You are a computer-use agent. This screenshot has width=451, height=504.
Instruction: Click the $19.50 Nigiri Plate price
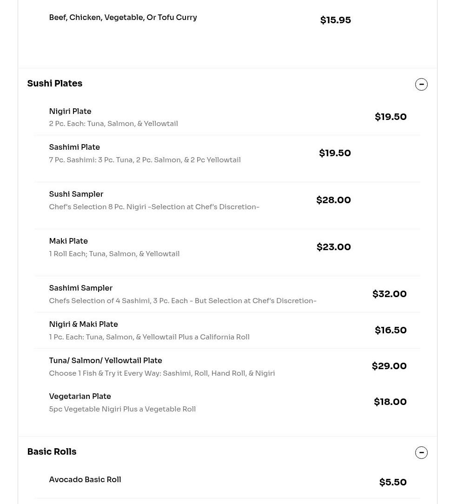tap(391, 117)
